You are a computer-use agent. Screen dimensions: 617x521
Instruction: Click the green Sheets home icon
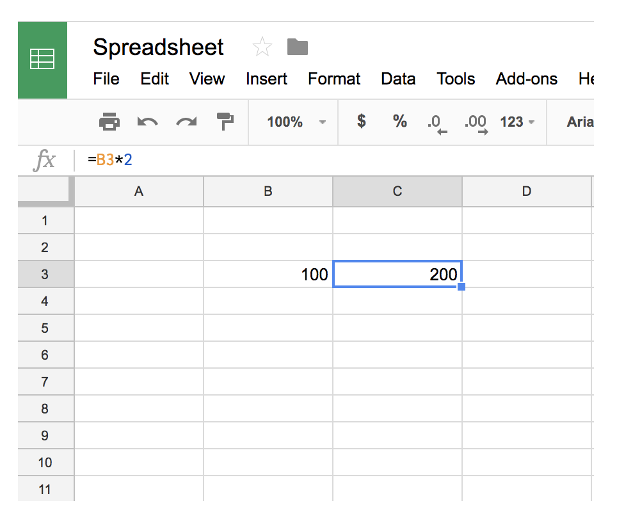(x=42, y=60)
